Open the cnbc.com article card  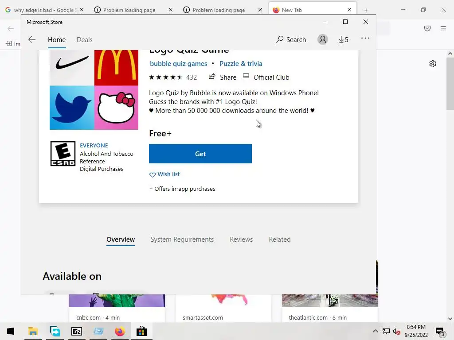117,309
